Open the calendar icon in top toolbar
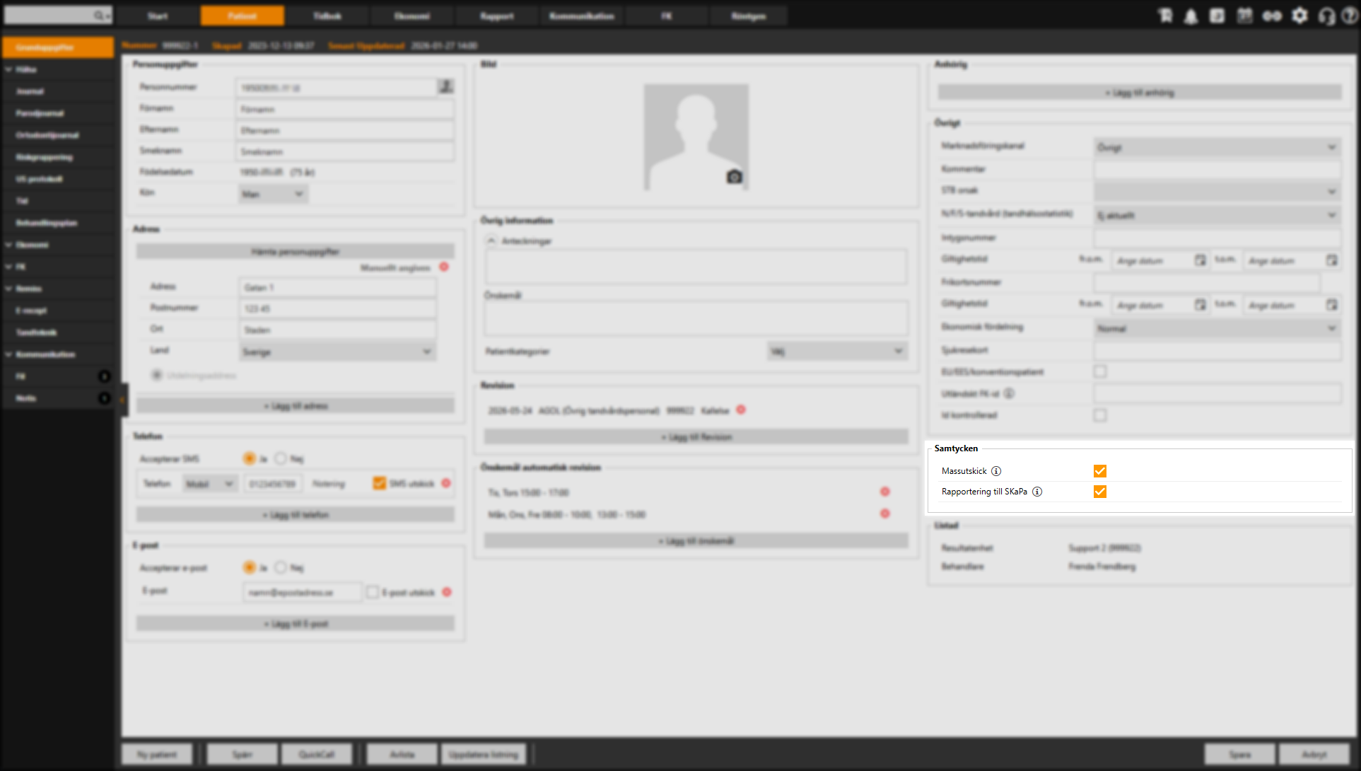 coord(1244,16)
